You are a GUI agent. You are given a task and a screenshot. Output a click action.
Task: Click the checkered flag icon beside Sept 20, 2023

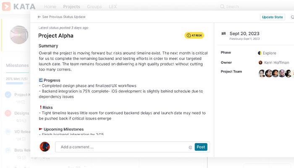coord(223,34)
